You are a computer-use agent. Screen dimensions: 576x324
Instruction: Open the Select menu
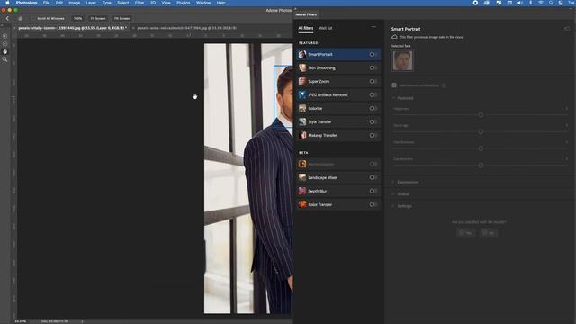pos(122,3)
